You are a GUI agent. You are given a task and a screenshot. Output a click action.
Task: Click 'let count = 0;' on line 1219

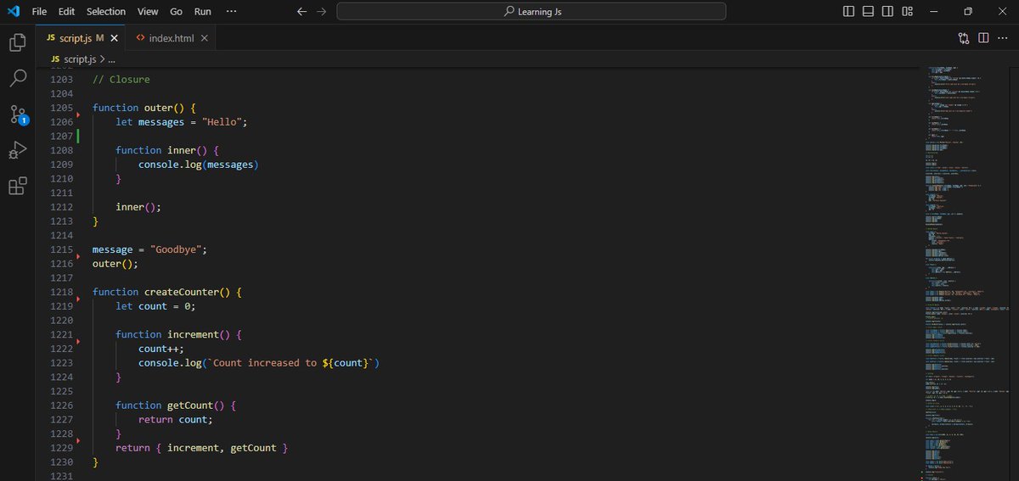click(155, 306)
